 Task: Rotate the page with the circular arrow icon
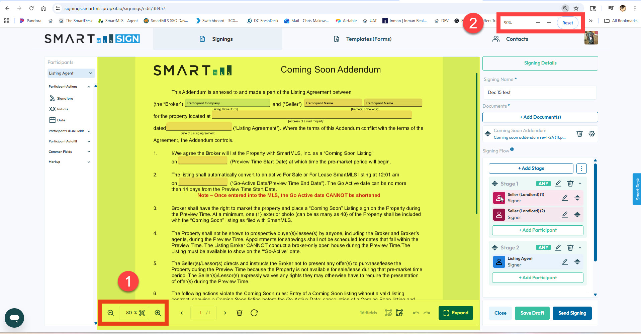[254, 313]
